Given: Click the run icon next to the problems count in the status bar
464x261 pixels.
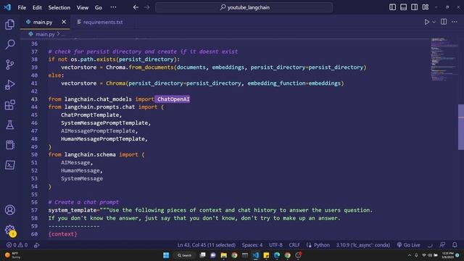Looking at the screenshot, I should tap(37, 245).
